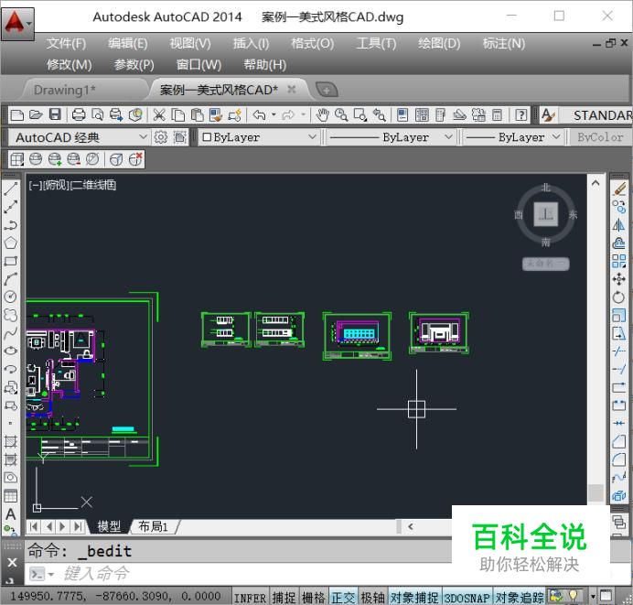The height and width of the screenshot is (605, 633).
Task: Create a new drawing tab with plus button
Action: [327, 90]
